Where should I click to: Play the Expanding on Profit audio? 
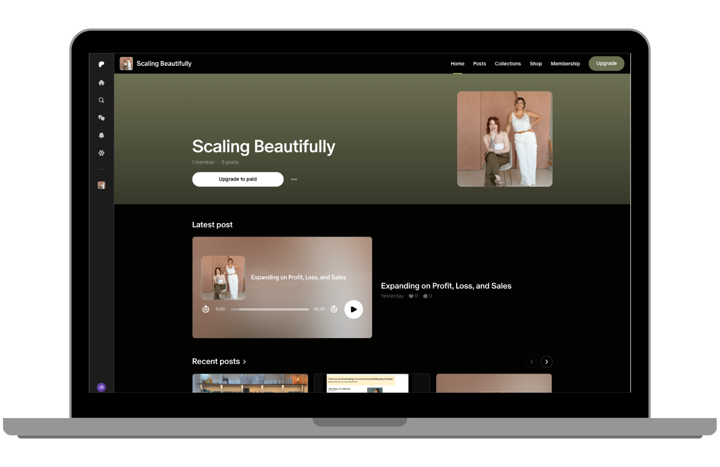(x=354, y=310)
